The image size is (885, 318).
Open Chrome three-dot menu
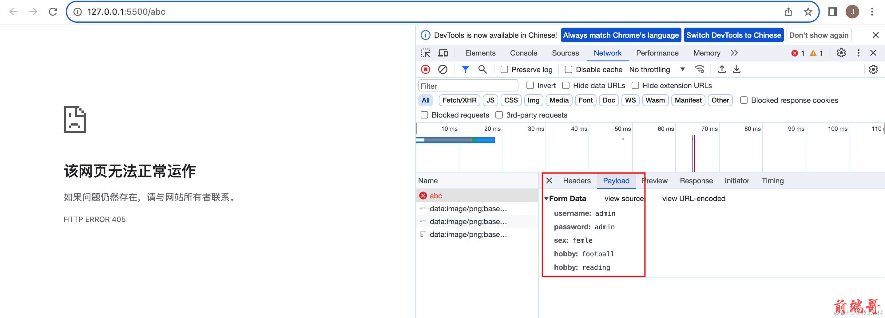(872, 12)
